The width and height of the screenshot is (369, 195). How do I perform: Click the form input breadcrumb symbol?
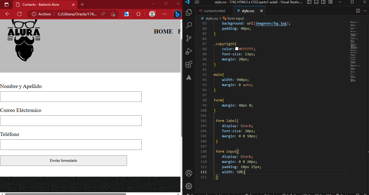233,18
